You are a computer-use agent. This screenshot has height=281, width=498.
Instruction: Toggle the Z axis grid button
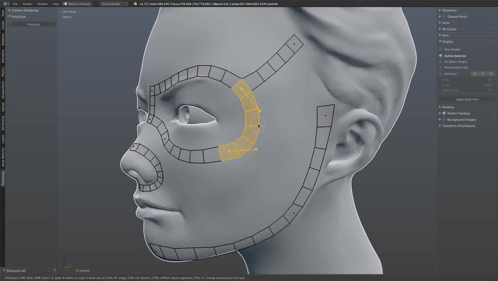coord(491,74)
